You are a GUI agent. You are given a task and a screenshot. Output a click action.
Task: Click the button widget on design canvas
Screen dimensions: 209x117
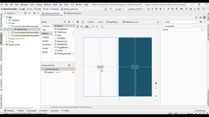[x=100, y=67]
